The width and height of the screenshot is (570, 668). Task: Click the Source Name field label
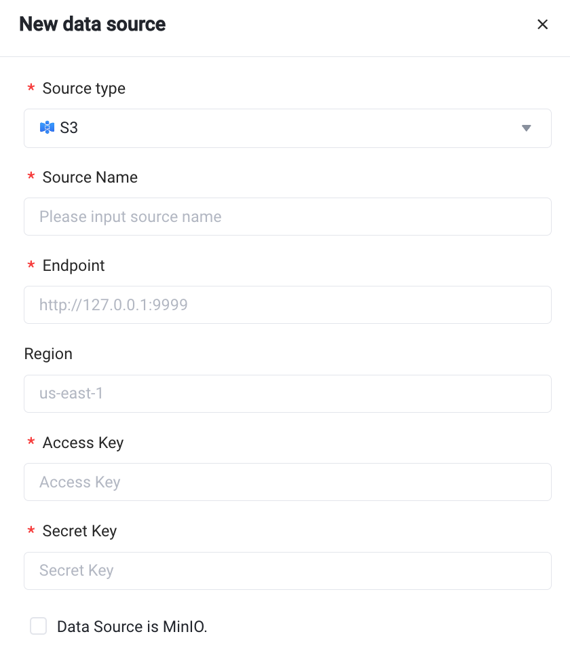[x=90, y=177]
